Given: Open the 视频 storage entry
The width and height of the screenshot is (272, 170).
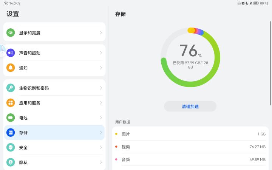Looking at the screenshot, I should click(x=190, y=147).
